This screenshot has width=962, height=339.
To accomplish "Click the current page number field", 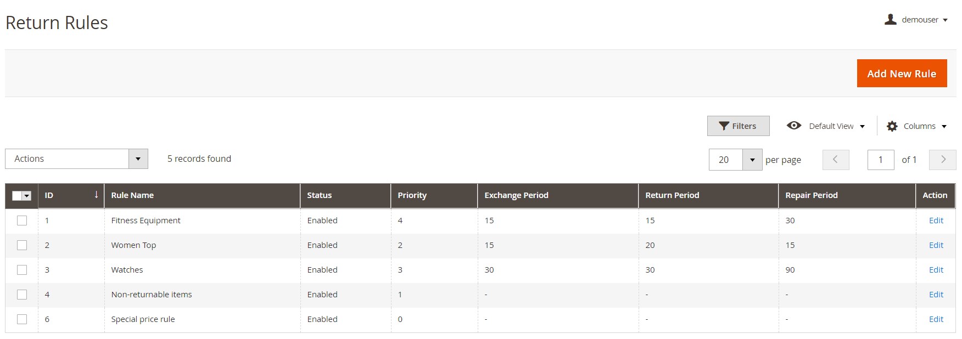I will (x=880, y=160).
